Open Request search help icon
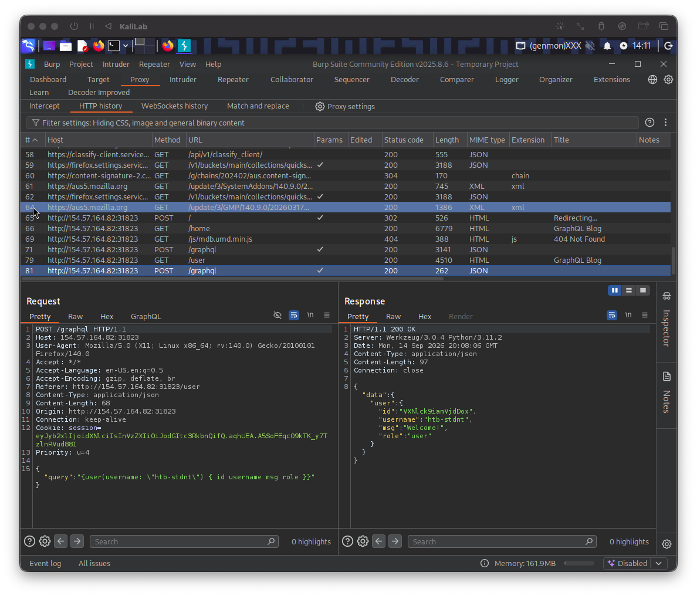 click(29, 541)
